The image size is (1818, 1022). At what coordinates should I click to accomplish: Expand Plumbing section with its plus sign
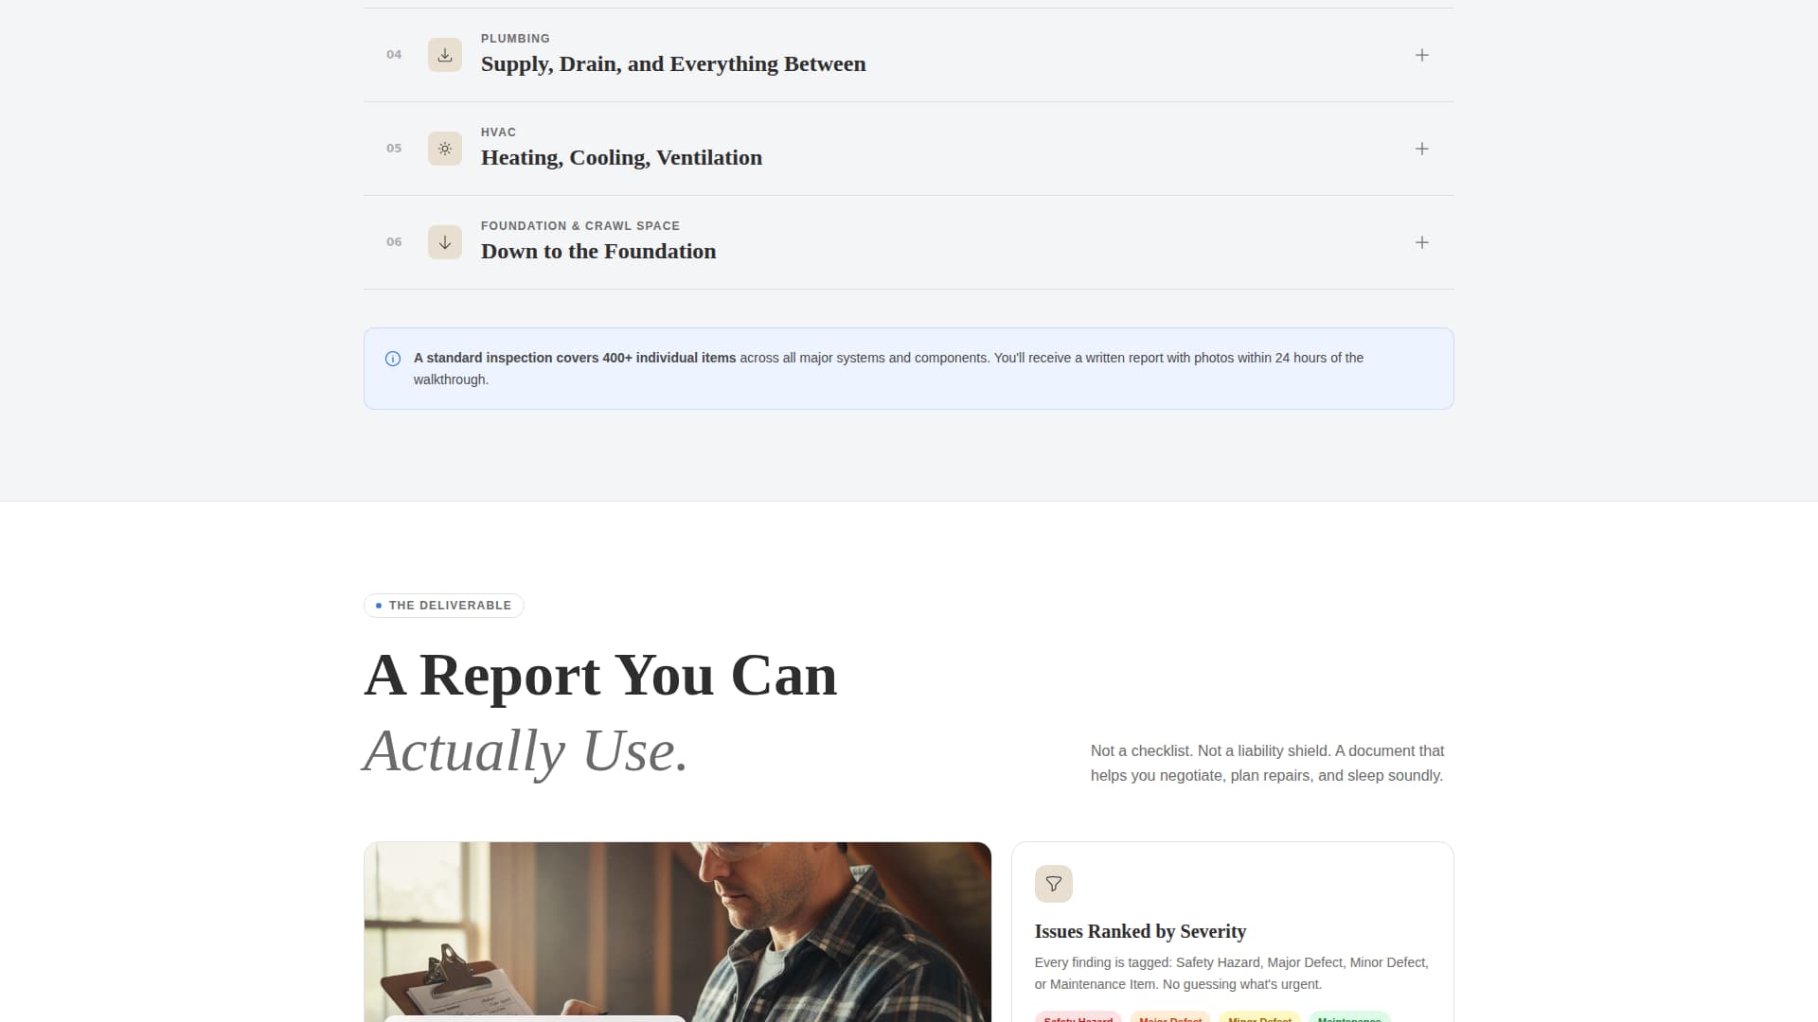(1421, 55)
